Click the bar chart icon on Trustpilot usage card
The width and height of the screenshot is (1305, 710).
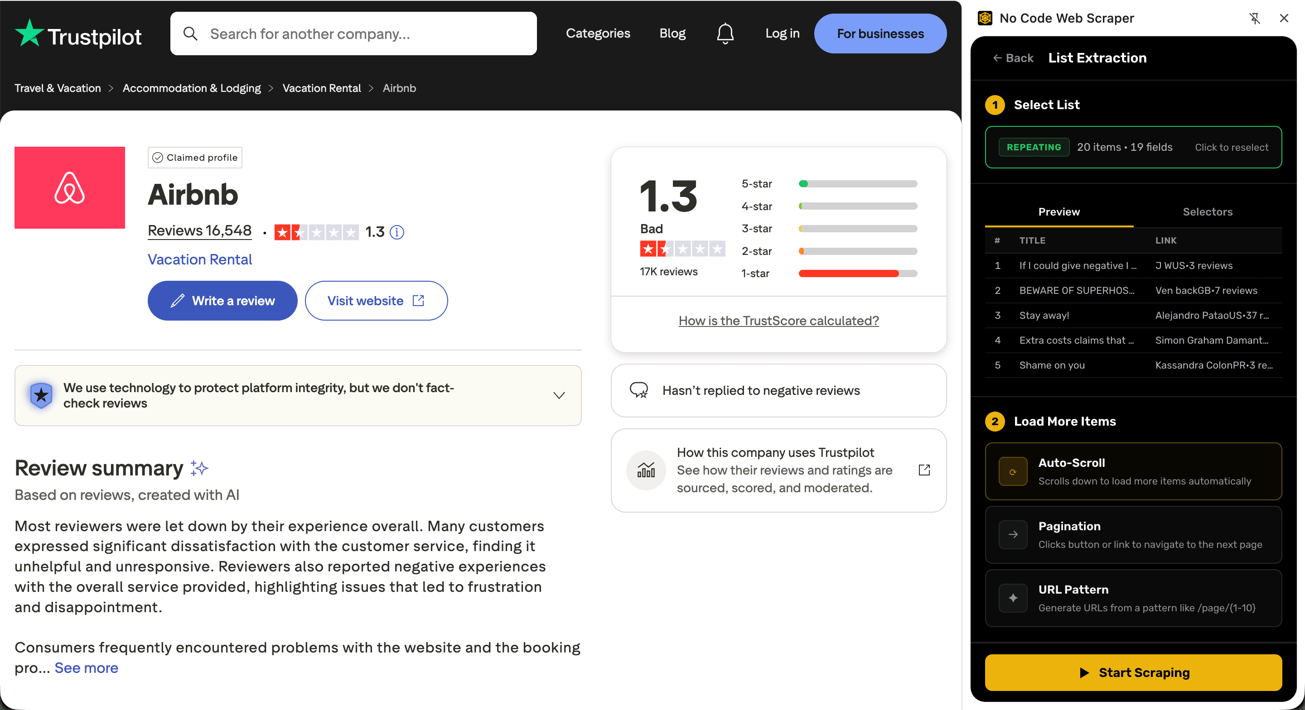pos(645,470)
